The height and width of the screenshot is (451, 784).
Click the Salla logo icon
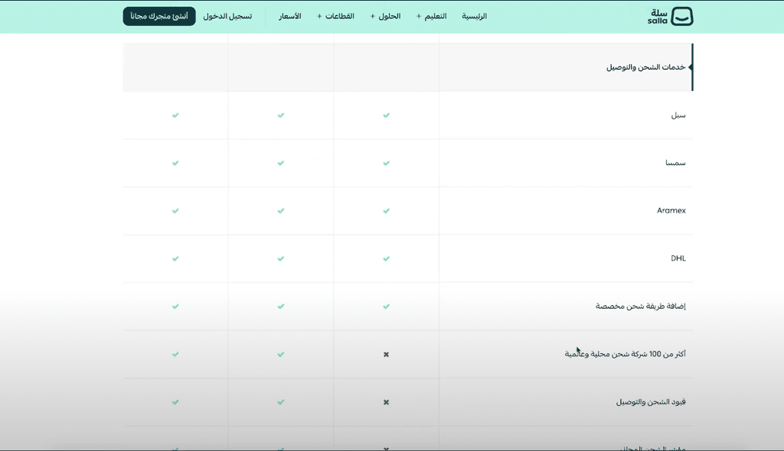[x=681, y=17]
